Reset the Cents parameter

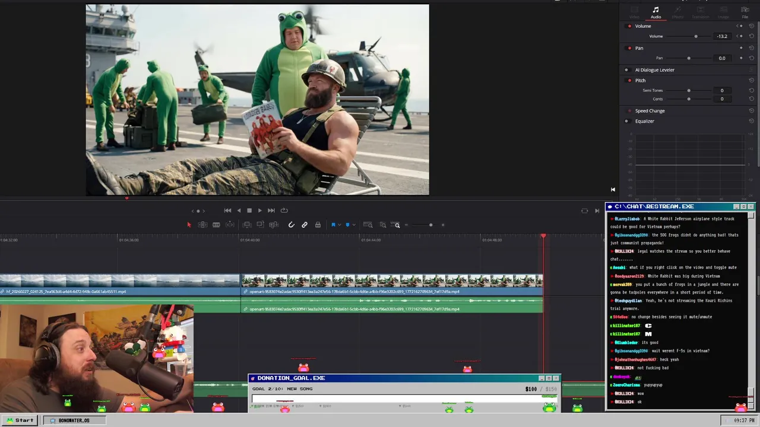tap(752, 99)
